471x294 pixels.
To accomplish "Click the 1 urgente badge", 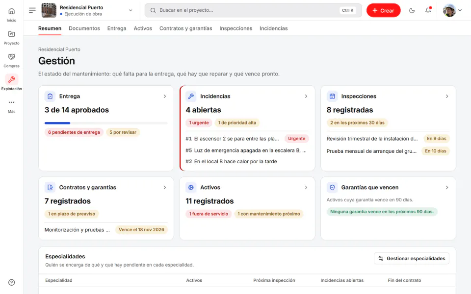I will click(199, 122).
